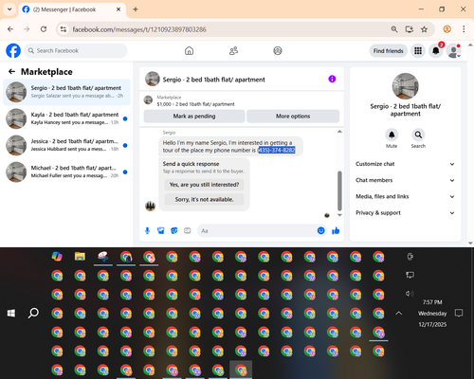Screen dimensions: 474x379
Task: Expand Privacy & support section
Action: (405, 213)
